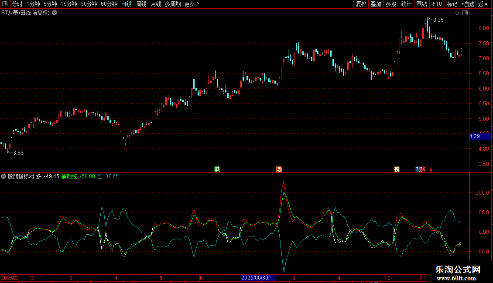Select the 周线 weekly tab
Screen dimensions: 493x283
coord(141,4)
